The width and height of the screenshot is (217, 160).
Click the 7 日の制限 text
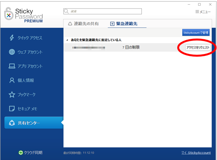(x=131, y=47)
